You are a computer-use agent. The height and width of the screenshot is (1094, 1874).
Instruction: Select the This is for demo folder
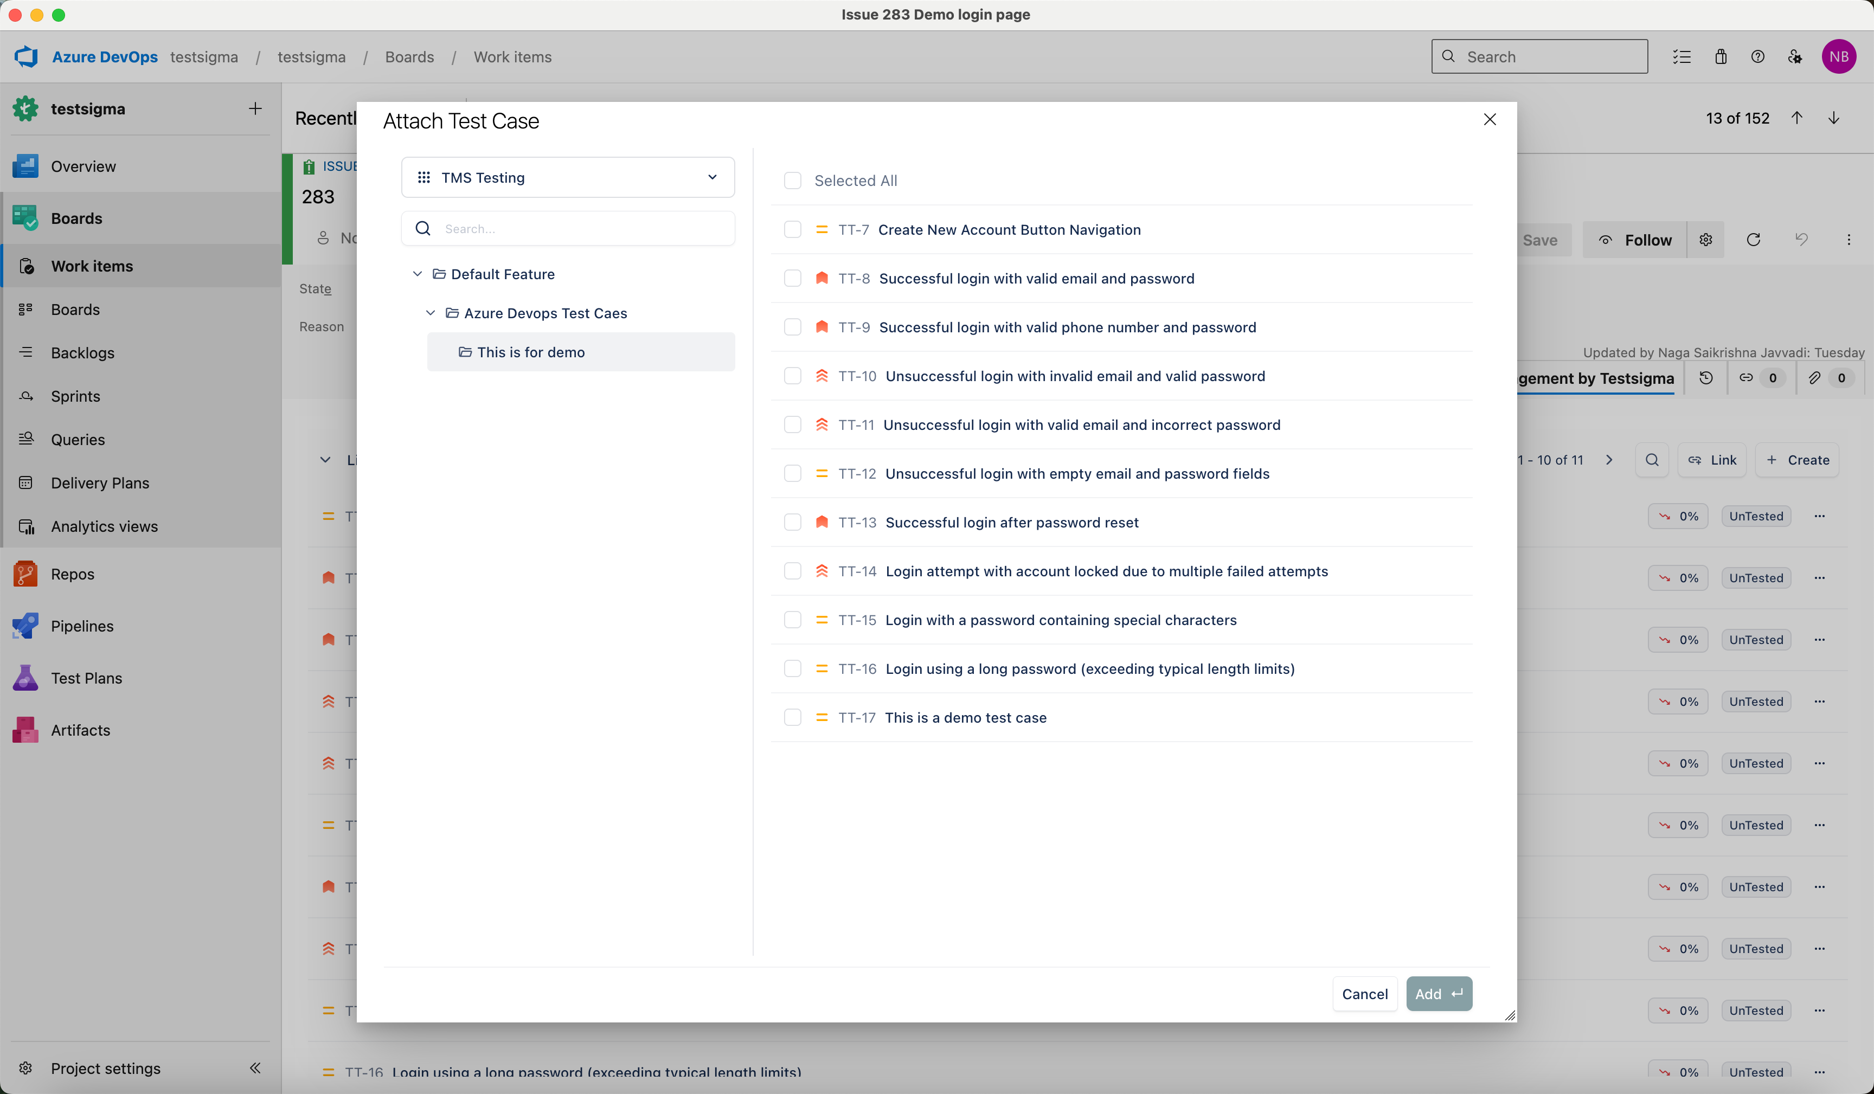point(531,352)
